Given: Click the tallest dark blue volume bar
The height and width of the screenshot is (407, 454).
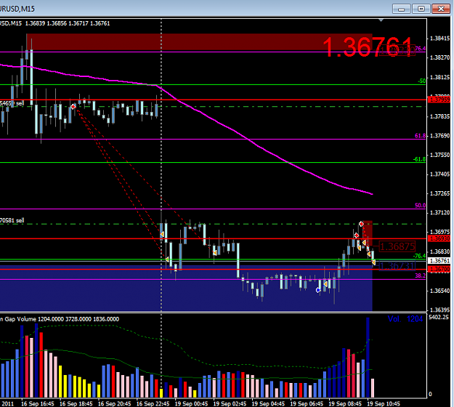Looking at the screenshot, I should pyautogui.click(x=368, y=357).
